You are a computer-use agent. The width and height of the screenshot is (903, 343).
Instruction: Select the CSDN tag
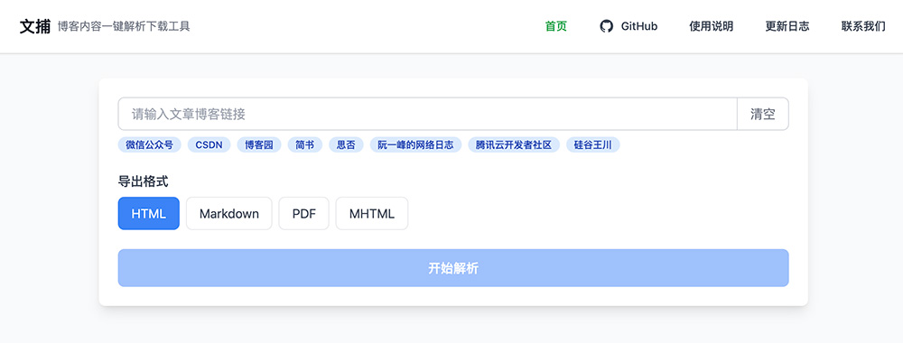[209, 145]
